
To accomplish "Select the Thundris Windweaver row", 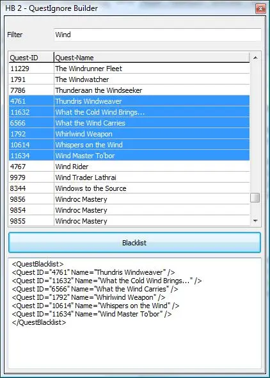I will (129, 101).
